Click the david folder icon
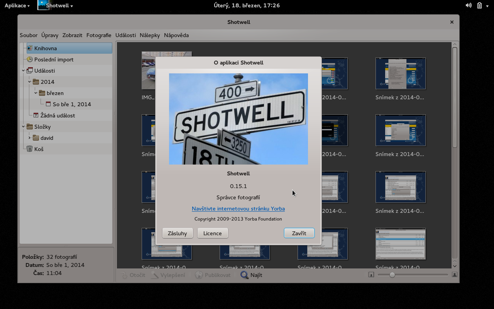The height and width of the screenshot is (309, 494). coord(36,138)
